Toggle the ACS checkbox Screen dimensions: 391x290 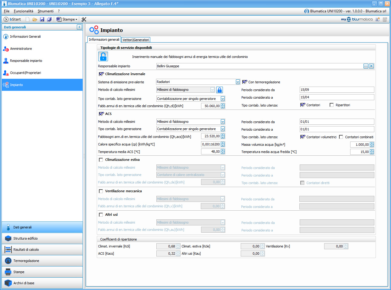click(101, 114)
